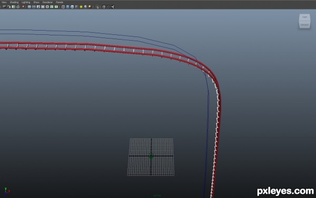Screen dimensions: 316x198
Task: Open the Show panel menu
Action: click(x=36, y=2)
